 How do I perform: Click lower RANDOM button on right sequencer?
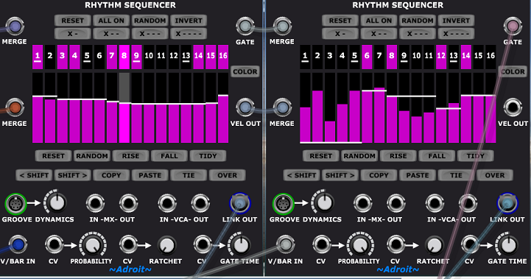tap(359, 156)
